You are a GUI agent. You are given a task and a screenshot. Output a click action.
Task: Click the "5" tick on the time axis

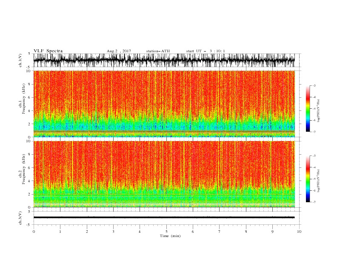point(166,232)
